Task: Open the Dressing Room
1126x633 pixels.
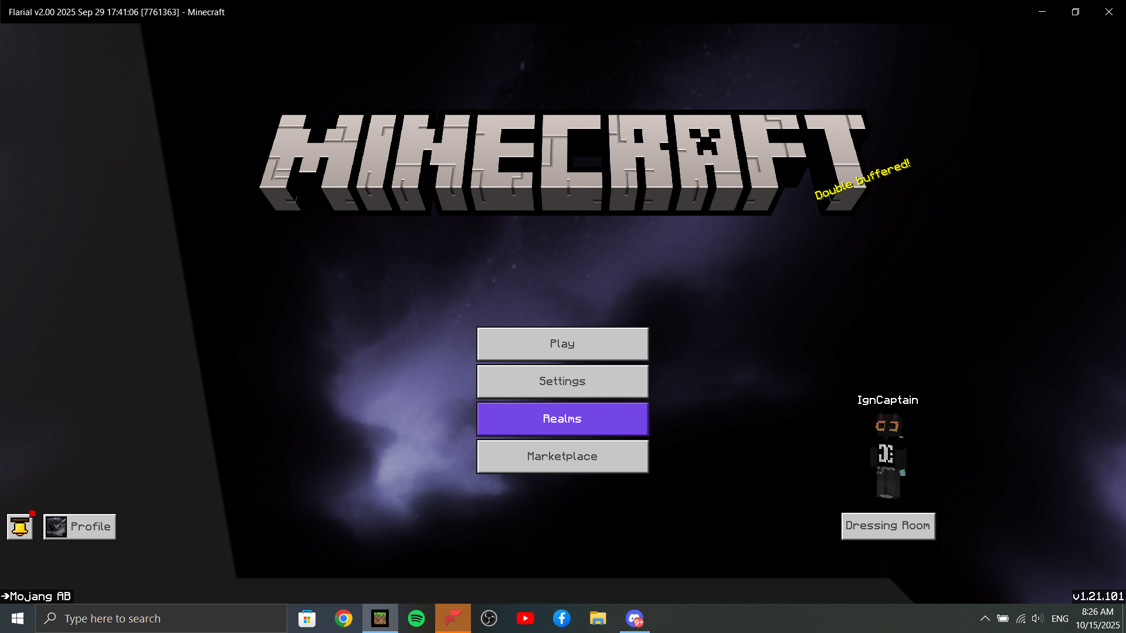Action: (888, 526)
